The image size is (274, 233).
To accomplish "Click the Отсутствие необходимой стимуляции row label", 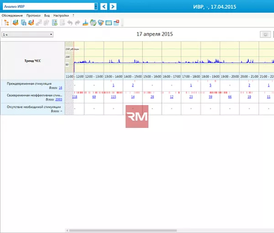I will pos(34,107).
